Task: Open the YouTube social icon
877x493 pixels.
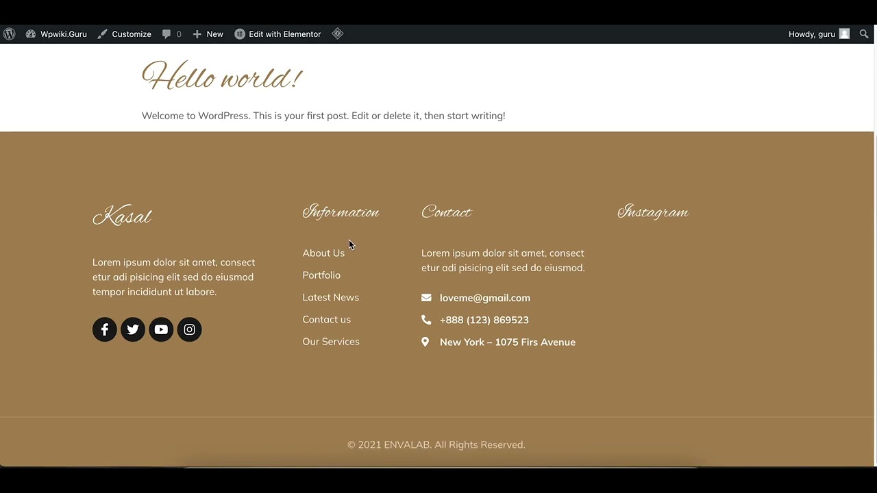Action: point(161,329)
